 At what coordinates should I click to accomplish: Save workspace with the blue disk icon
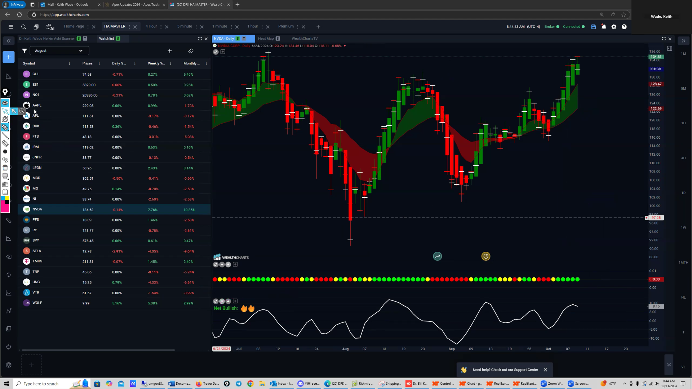[x=594, y=27]
